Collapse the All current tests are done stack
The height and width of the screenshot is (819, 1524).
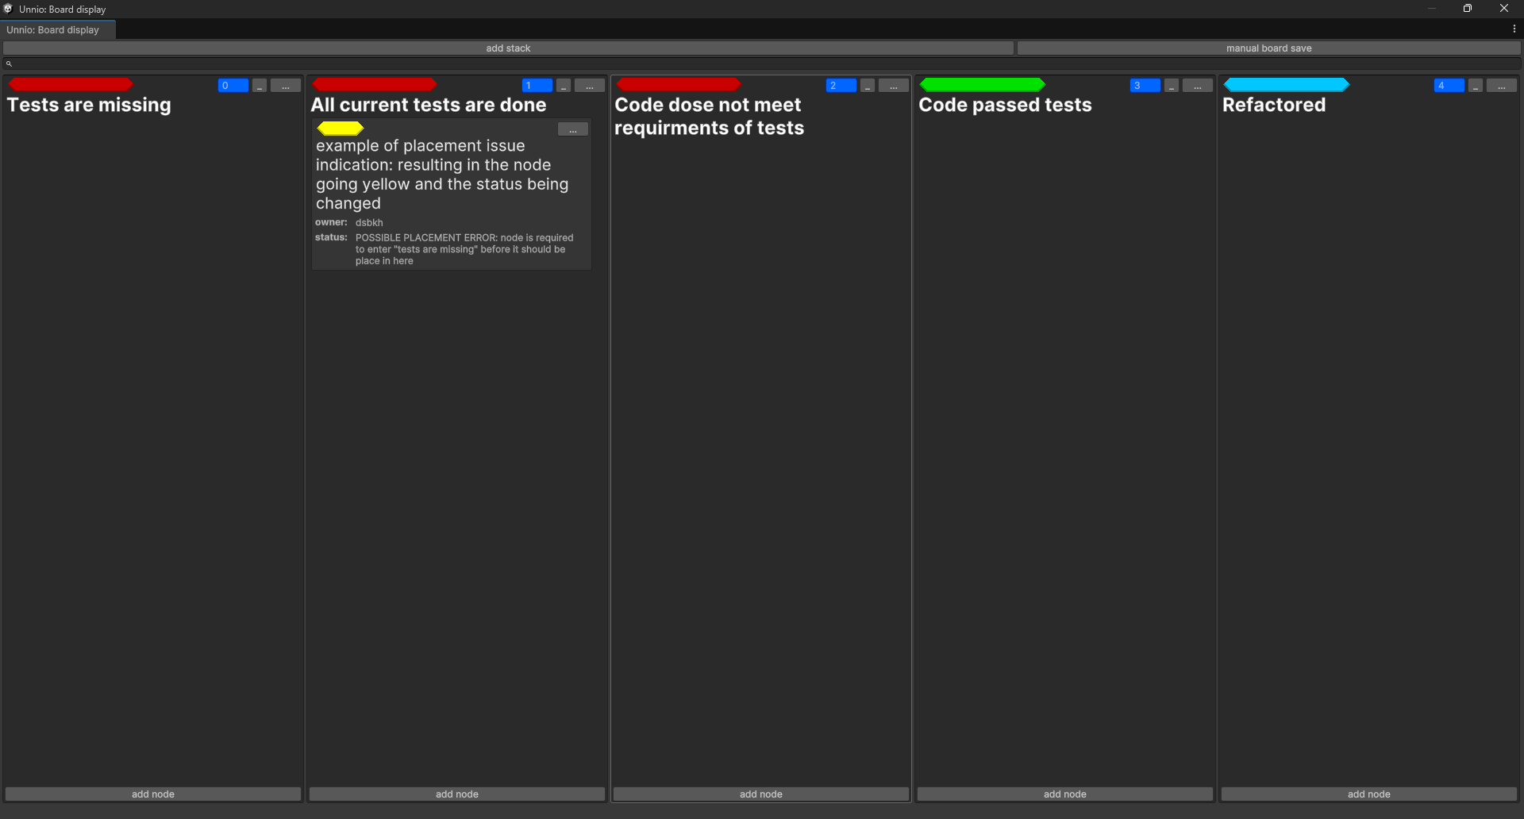pyautogui.click(x=564, y=86)
